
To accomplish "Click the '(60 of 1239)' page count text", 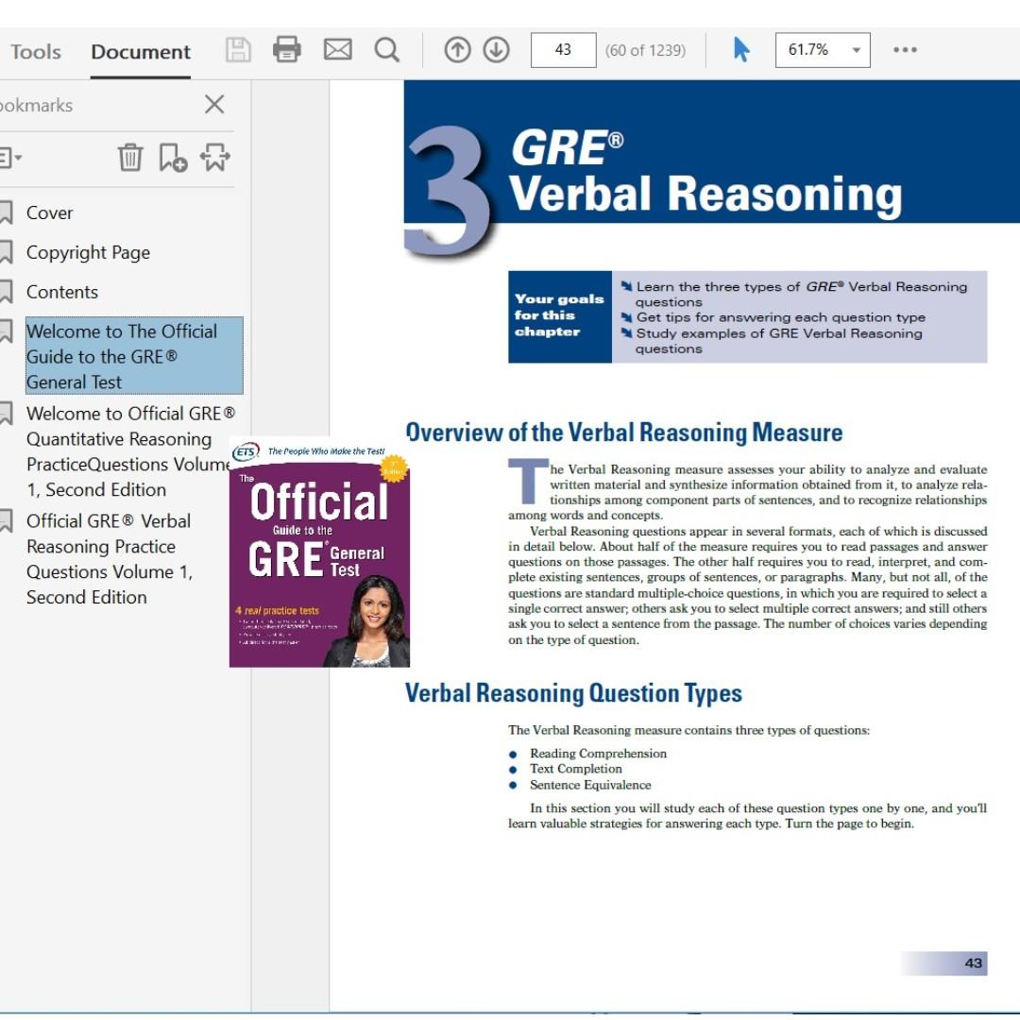I will [x=645, y=50].
